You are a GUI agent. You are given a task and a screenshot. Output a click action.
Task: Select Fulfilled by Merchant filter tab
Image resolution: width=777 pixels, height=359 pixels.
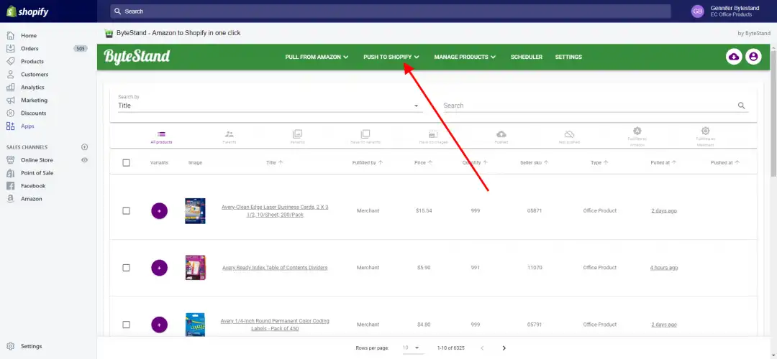pyautogui.click(x=705, y=137)
